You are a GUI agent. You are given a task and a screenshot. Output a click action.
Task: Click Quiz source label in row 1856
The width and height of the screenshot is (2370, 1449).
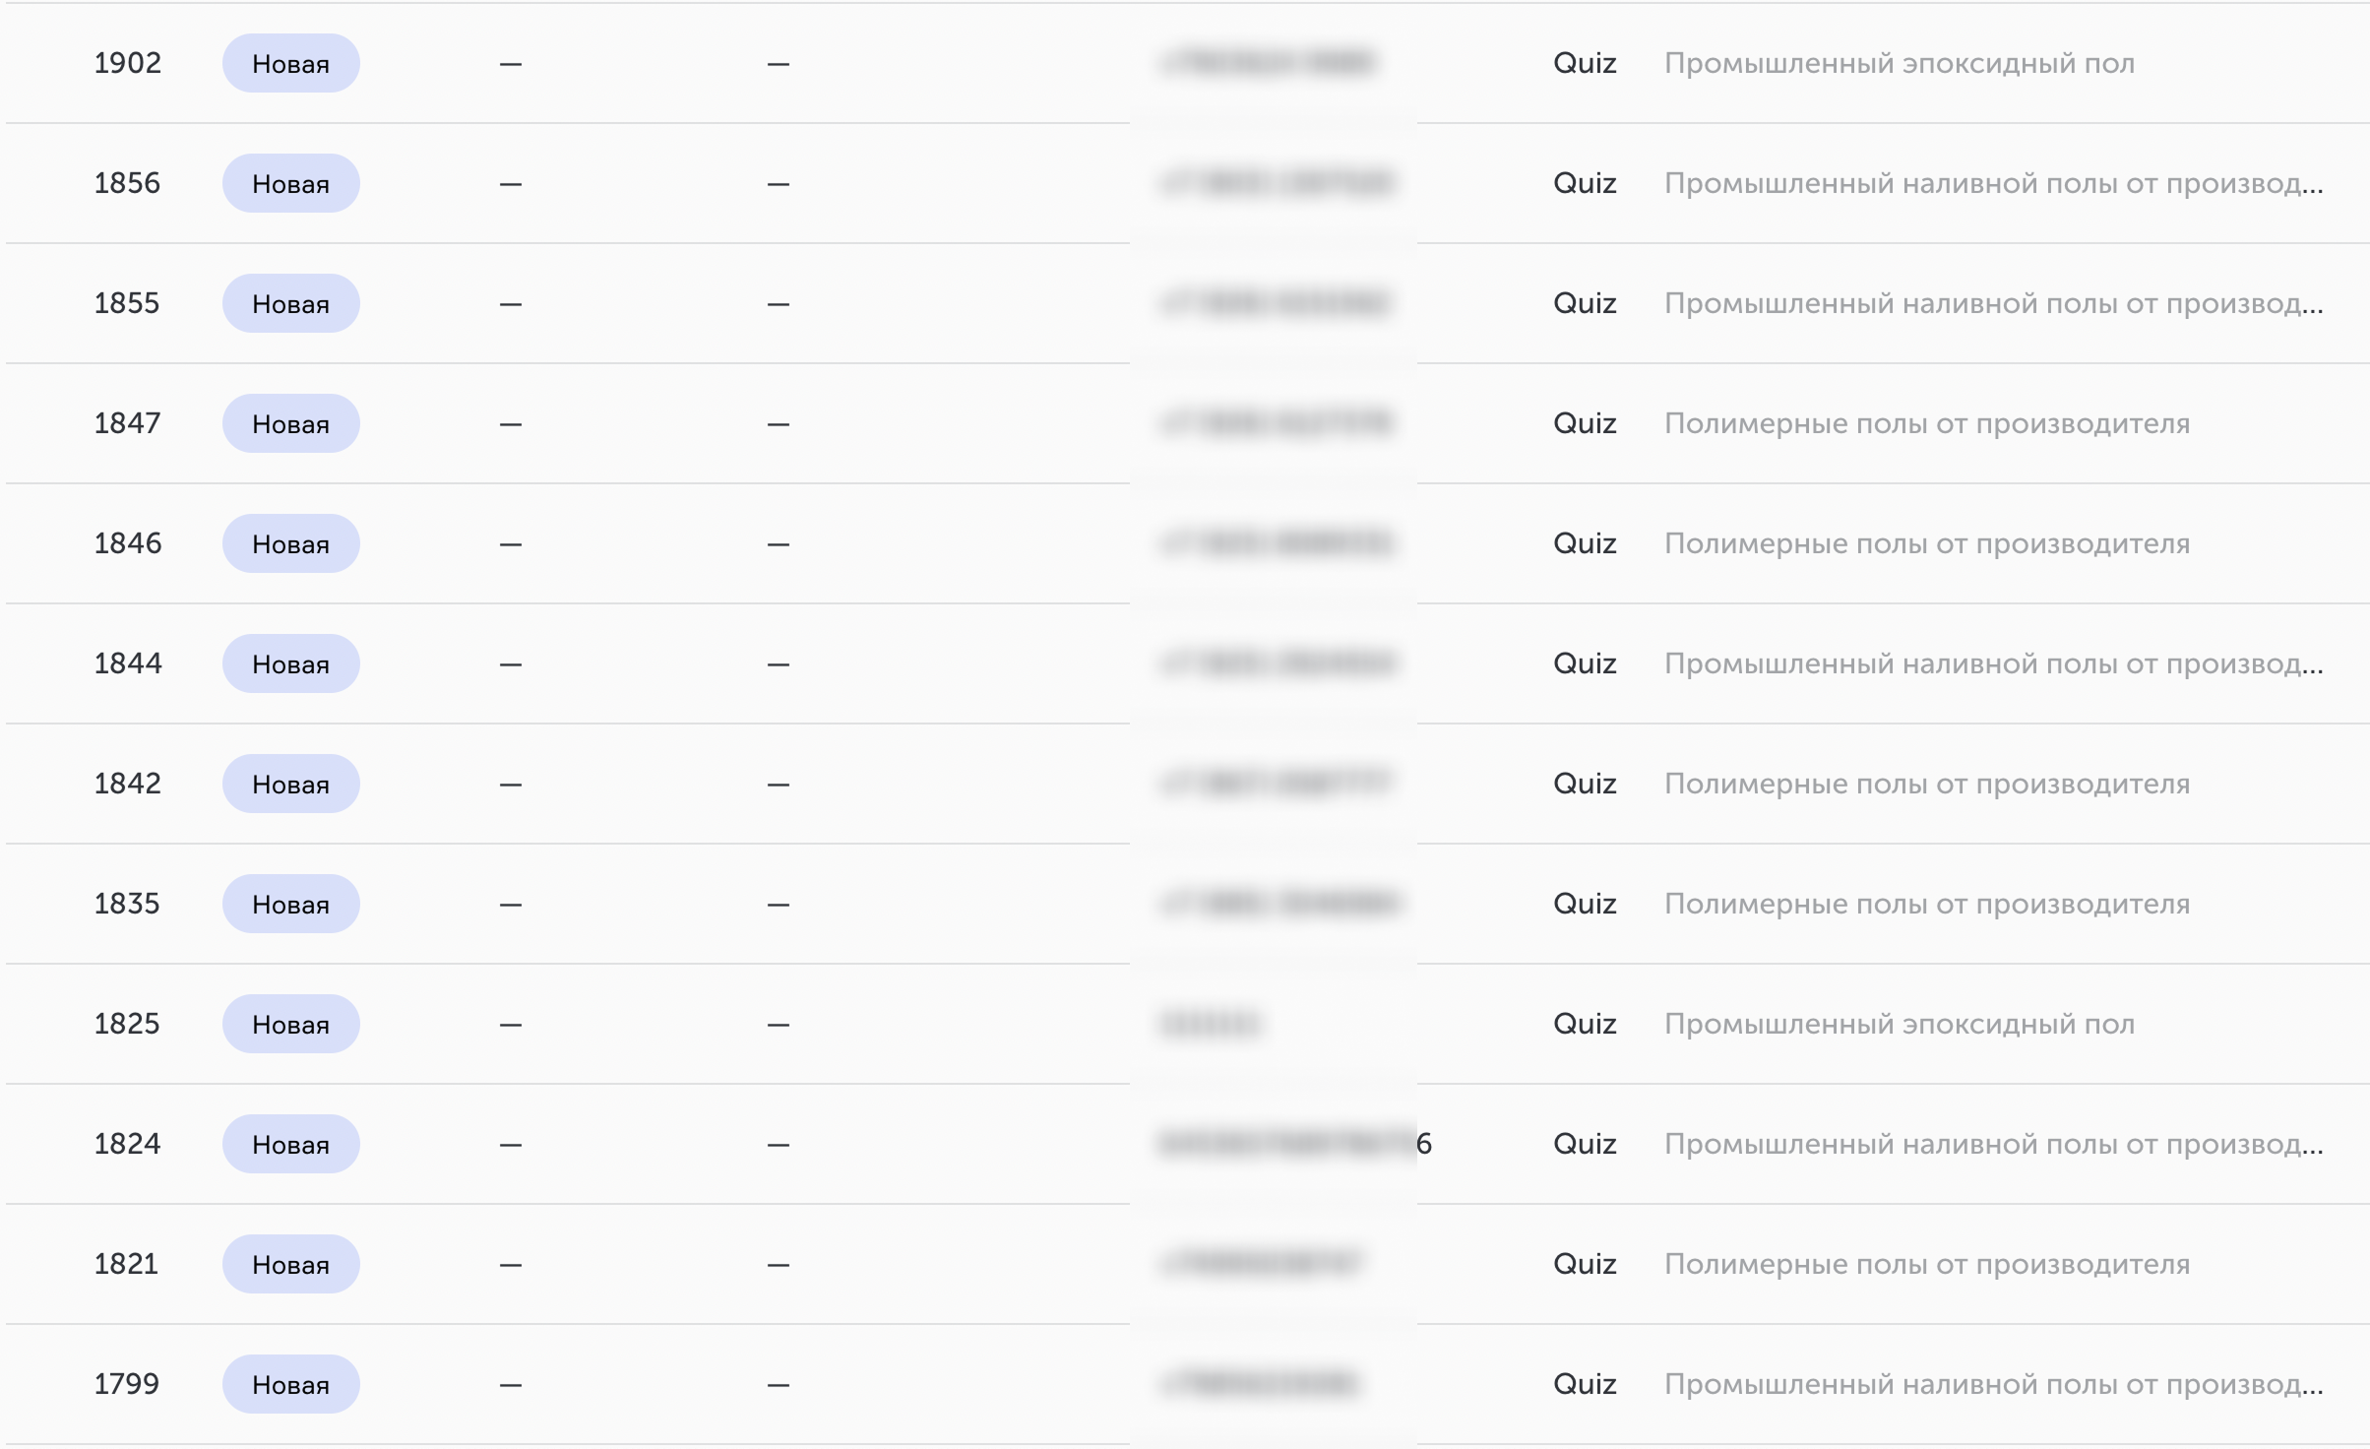1585,184
